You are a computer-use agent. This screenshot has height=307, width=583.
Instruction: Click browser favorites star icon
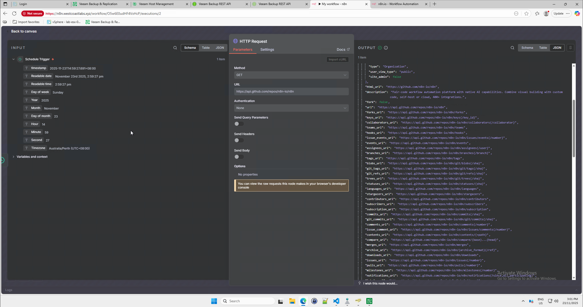(x=526, y=13)
